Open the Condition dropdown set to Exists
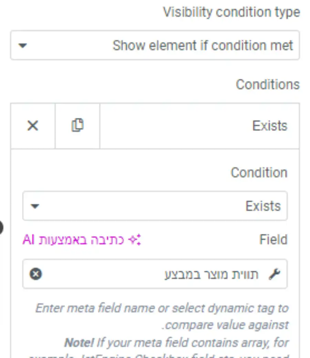The image size is (310, 358). (155, 206)
